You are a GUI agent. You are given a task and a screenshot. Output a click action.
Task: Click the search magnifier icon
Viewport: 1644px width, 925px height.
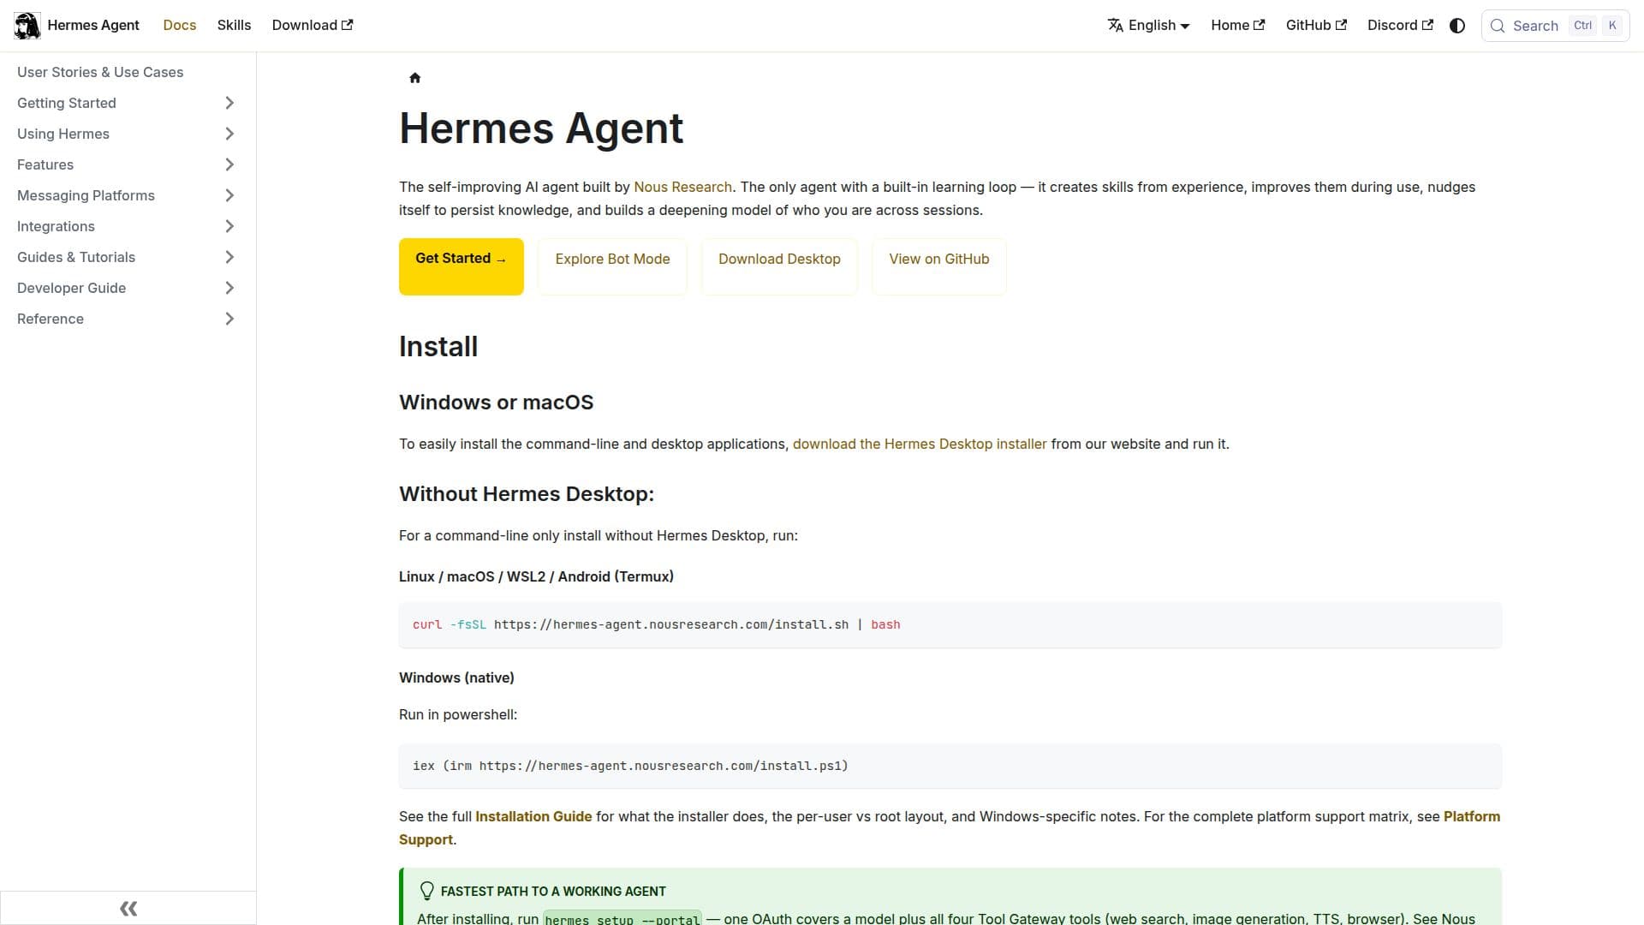1498,26
